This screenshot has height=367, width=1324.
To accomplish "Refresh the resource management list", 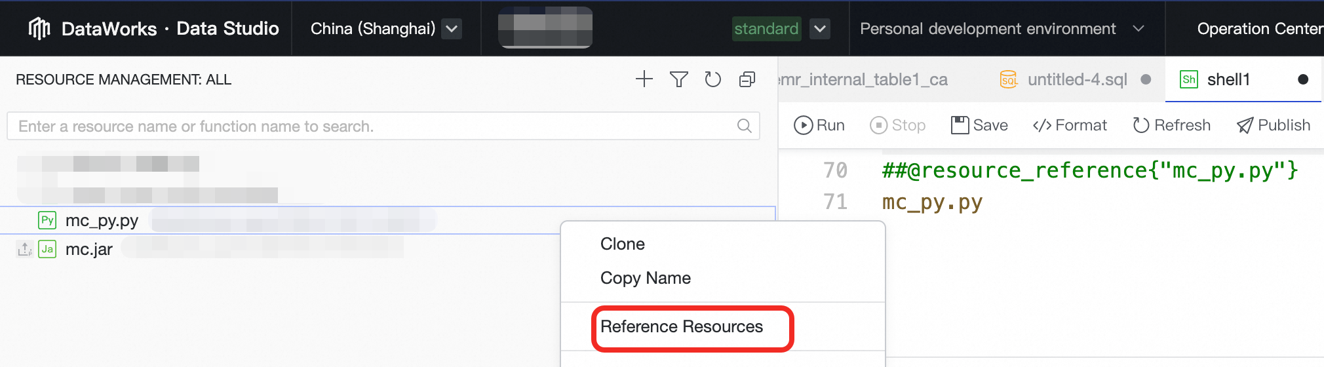I will tap(712, 79).
